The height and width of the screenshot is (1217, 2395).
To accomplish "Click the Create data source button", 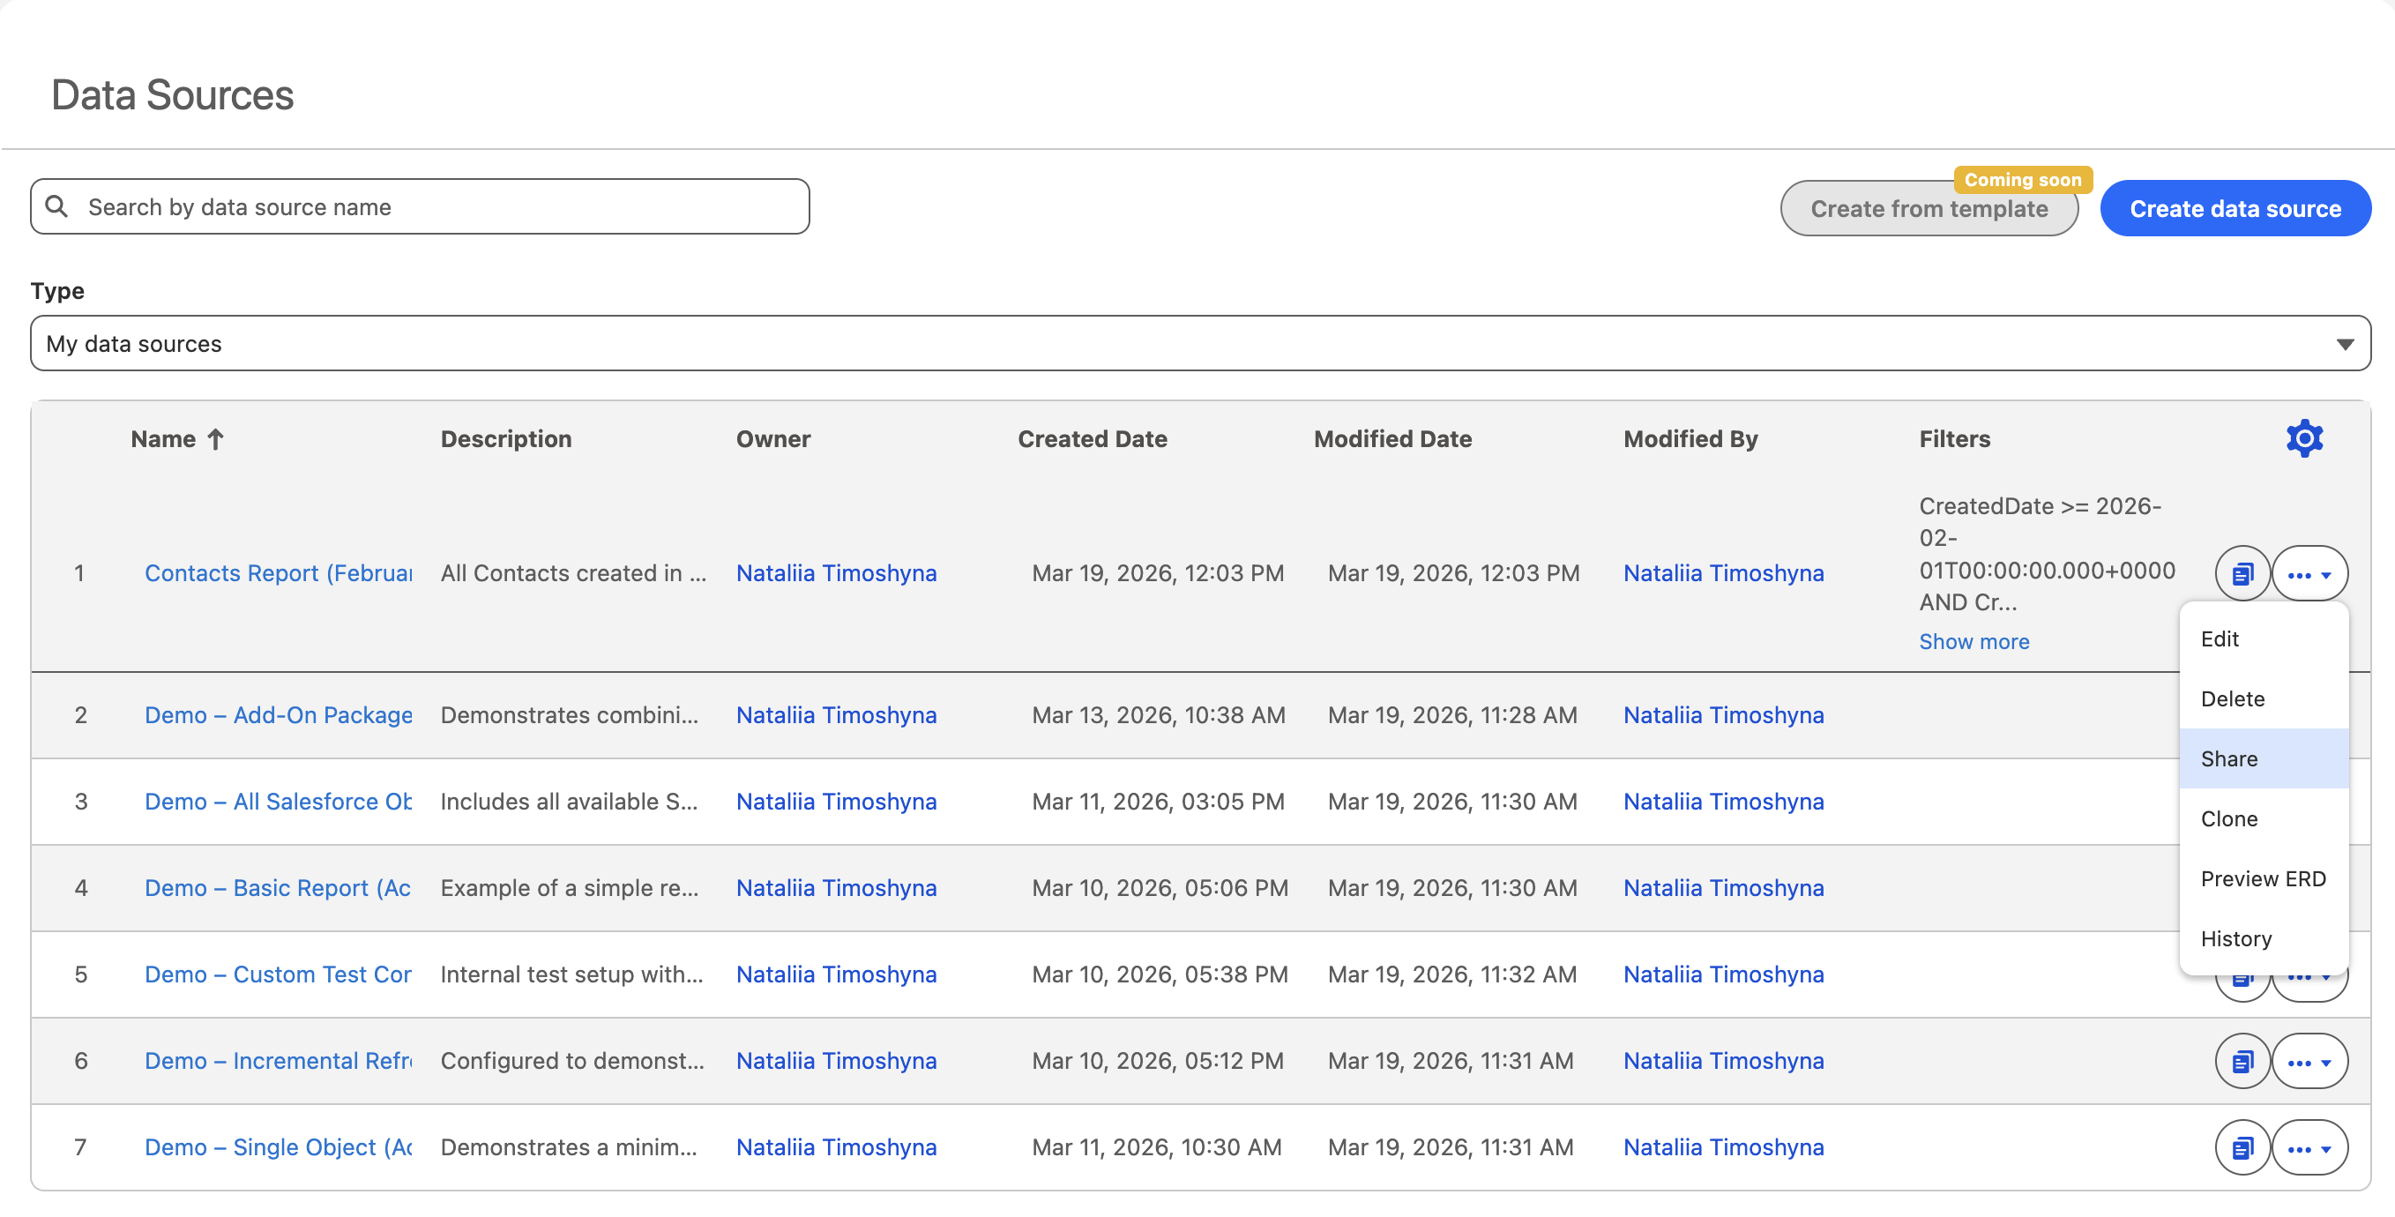I will click(x=2235, y=208).
